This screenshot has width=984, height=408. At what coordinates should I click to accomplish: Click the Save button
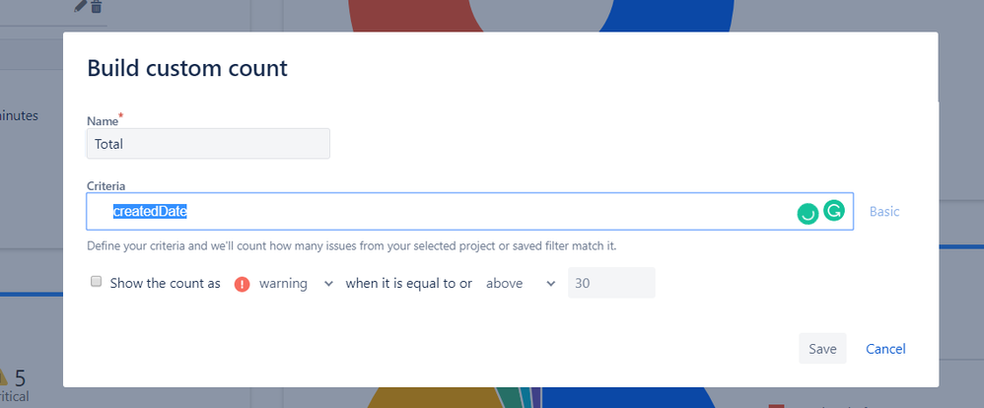point(822,348)
